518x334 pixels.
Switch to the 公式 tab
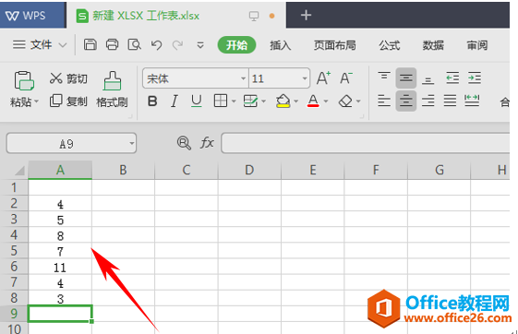(x=390, y=45)
